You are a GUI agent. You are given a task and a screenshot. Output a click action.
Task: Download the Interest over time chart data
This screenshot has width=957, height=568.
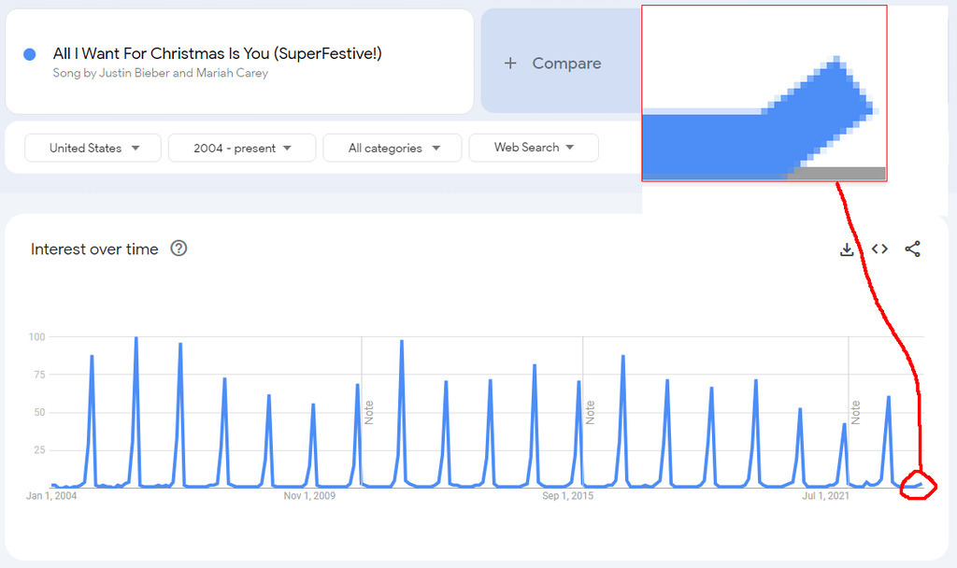point(847,248)
